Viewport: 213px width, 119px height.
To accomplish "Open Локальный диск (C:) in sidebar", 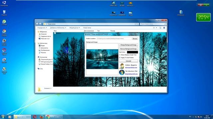I will click(46, 59).
